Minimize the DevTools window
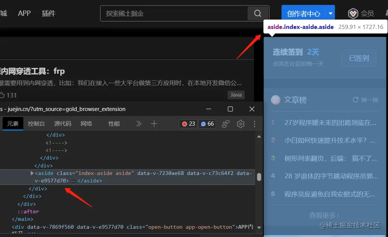 tap(208, 109)
